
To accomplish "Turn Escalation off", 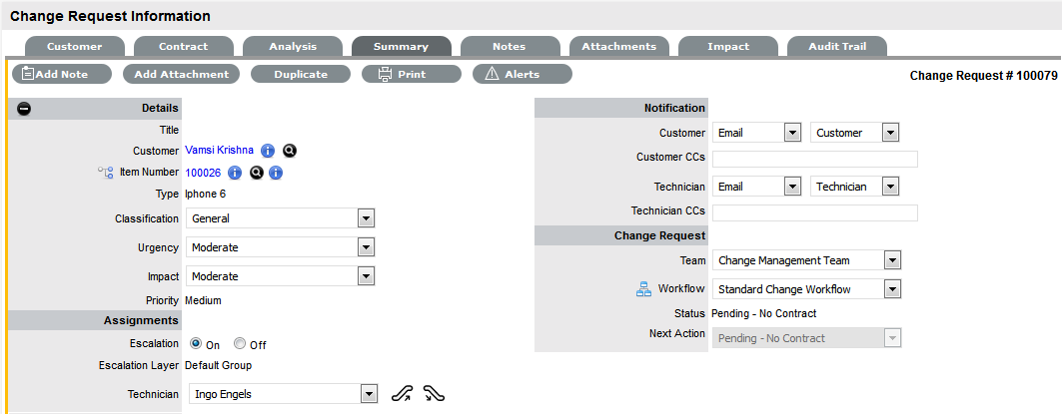I will (240, 344).
